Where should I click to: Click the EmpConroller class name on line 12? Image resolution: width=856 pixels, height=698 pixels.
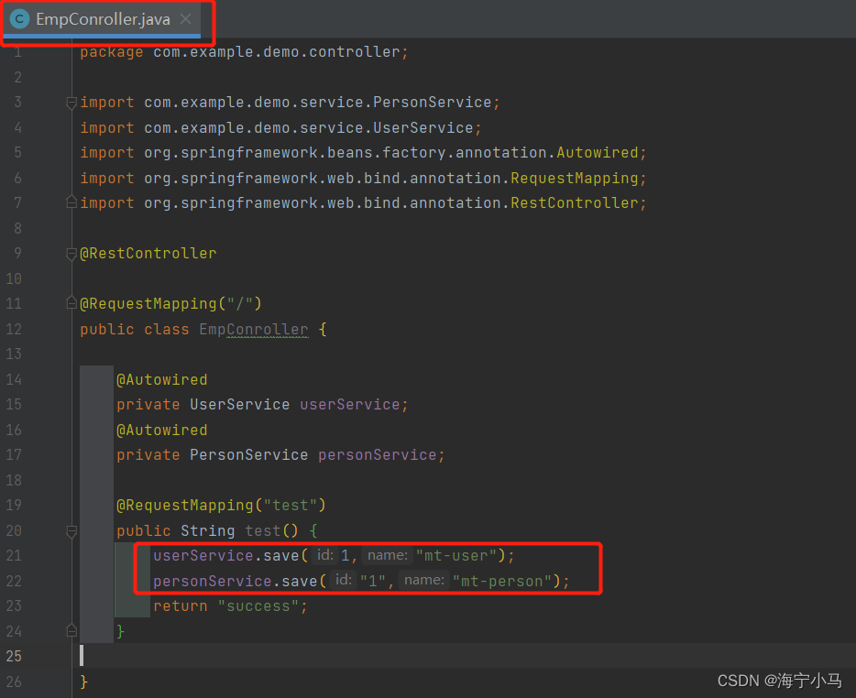[254, 330]
